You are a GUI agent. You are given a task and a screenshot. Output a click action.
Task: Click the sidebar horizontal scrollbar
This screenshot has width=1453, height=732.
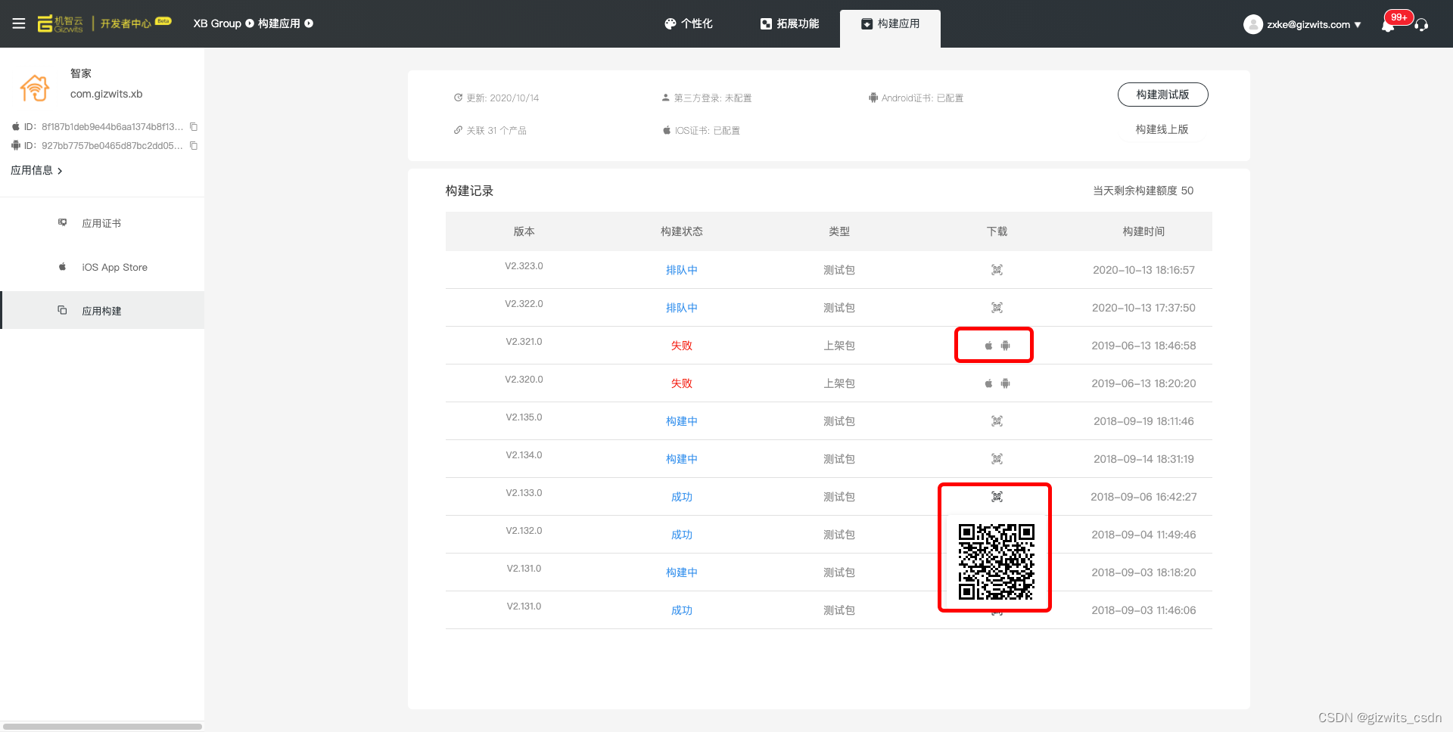[102, 727]
